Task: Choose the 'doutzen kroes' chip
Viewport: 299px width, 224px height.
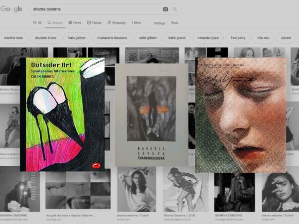Action: tap(45, 38)
